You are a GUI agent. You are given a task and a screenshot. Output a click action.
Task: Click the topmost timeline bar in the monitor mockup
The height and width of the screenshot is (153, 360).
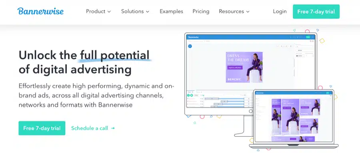point(224,98)
